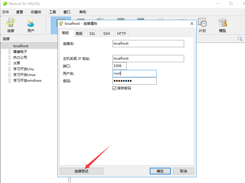The height and width of the screenshot is (183, 245).
Task: Click the 连接名 input field
Action: pyautogui.click(x=148, y=44)
